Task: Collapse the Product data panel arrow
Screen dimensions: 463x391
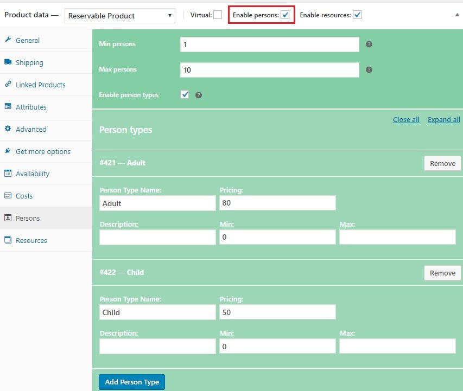Action: tap(457, 15)
